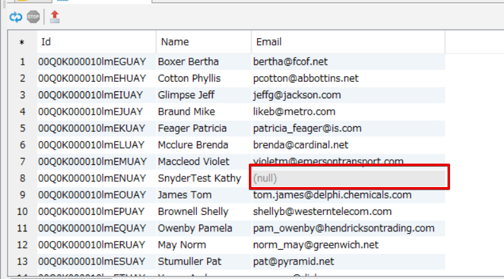This screenshot has width=504, height=279.
Task: Click email pat@pyramid.net
Action: pos(293,261)
